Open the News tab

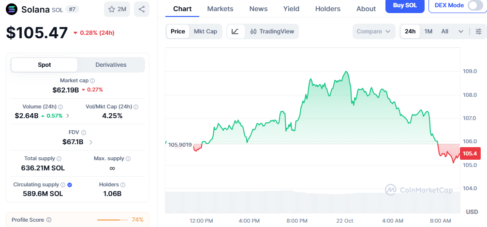[258, 9]
